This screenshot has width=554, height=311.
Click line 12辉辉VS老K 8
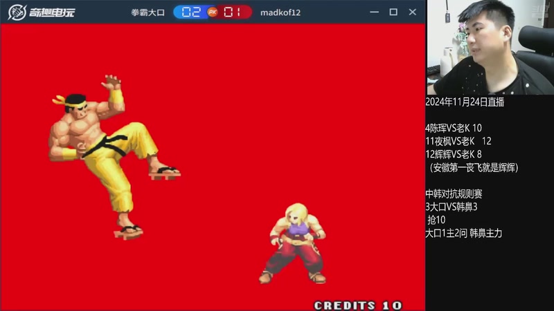coord(454,154)
